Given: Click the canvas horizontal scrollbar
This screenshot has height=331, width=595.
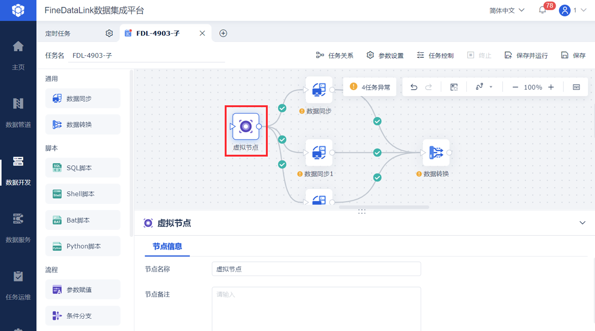Looking at the screenshot, I should [x=384, y=207].
